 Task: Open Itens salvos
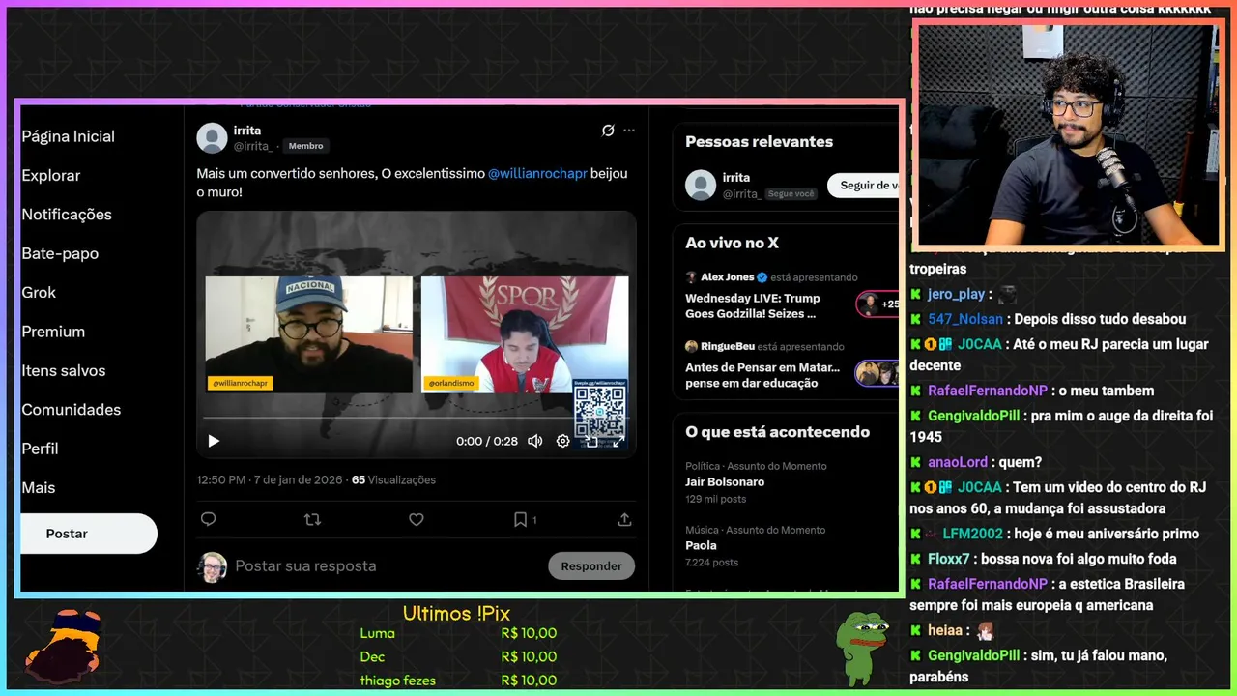tap(64, 370)
